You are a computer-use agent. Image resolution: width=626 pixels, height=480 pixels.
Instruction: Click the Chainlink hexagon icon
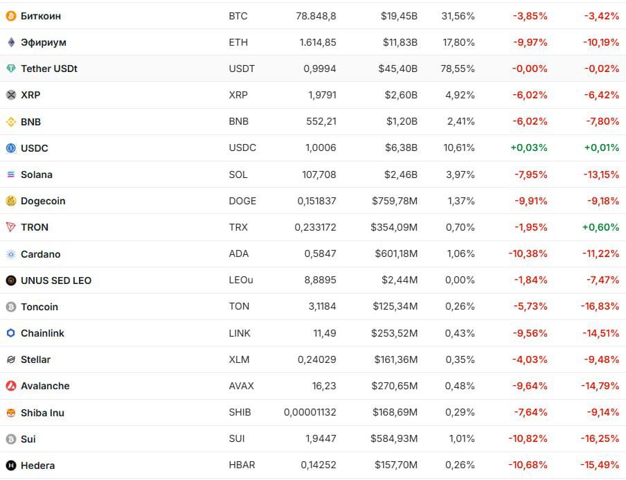(10, 333)
